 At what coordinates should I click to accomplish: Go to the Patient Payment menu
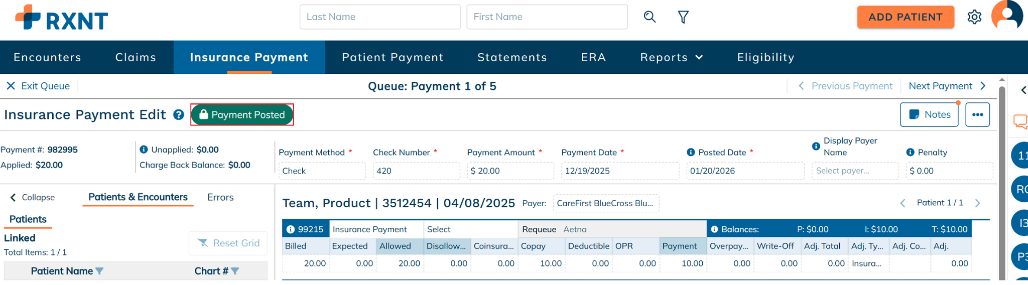coord(393,57)
